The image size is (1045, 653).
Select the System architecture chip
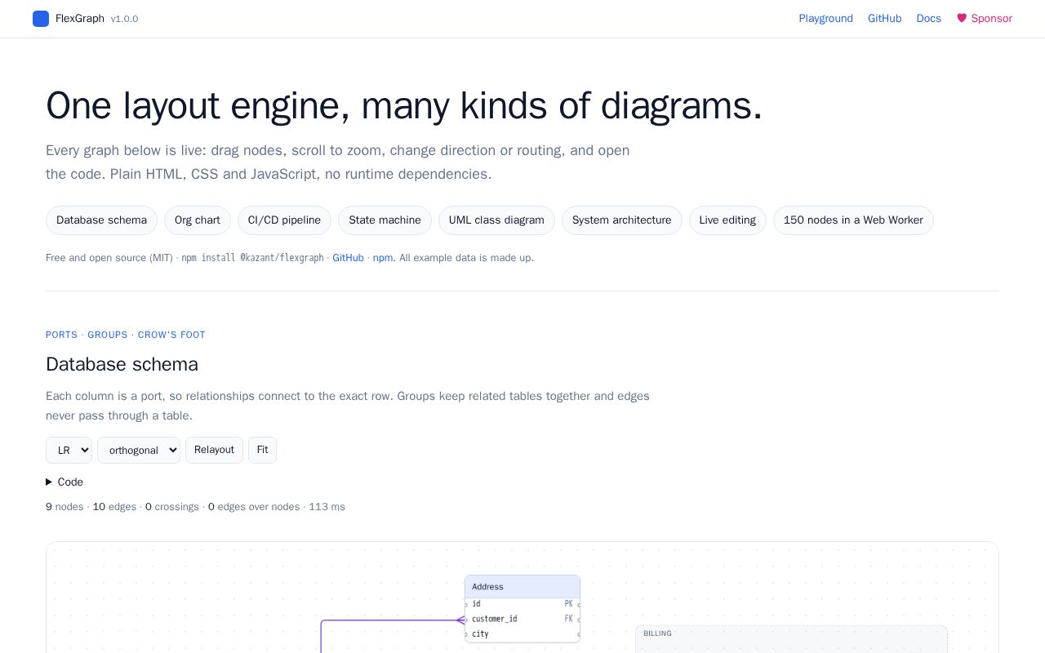(622, 220)
